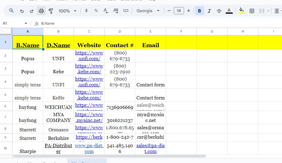The height and width of the screenshot is (163, 282).
Task: Select the mya@myainc.net email cell
Action: pyautogui.click(x=151, y=117)
